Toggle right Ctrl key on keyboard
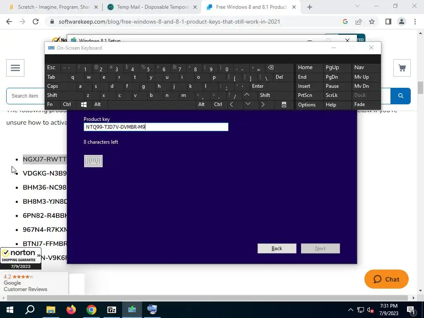This screenshot has width=424, height=318. 219,104
